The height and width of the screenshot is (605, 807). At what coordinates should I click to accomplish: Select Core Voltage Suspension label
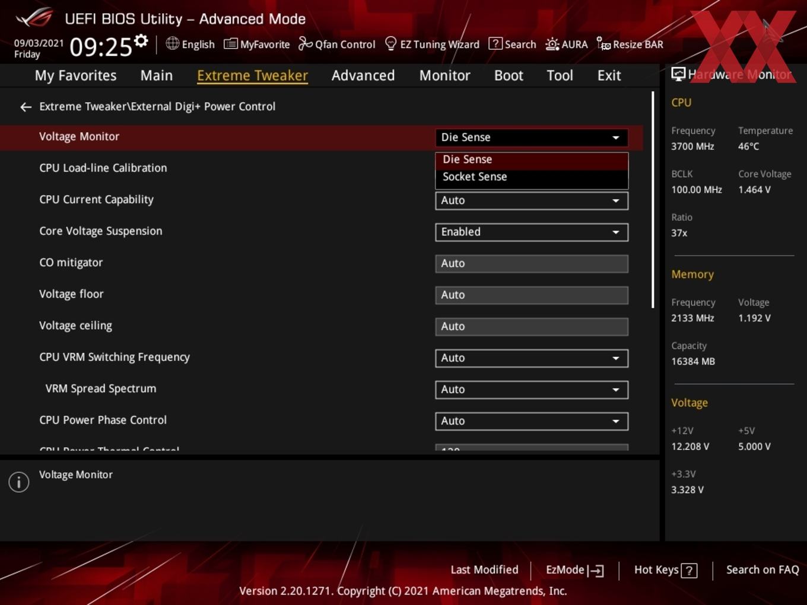[x=100, y=231]
